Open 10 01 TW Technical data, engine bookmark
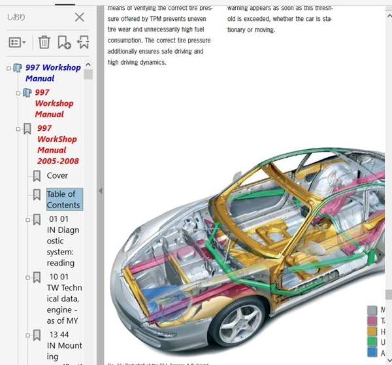The width and height of the screenshot is (392, 365). (64, 299)
